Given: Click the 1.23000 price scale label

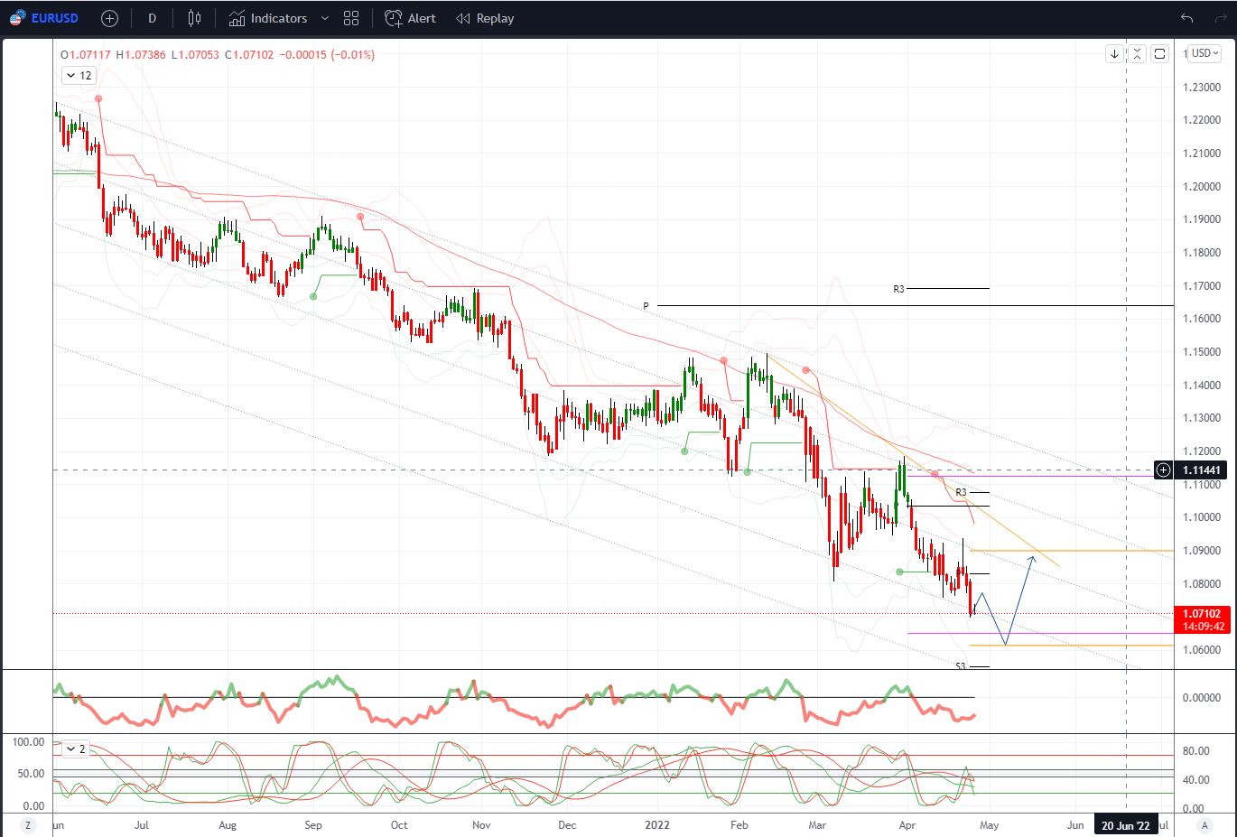Looking at the screenshot, I should coord(1202,88).
